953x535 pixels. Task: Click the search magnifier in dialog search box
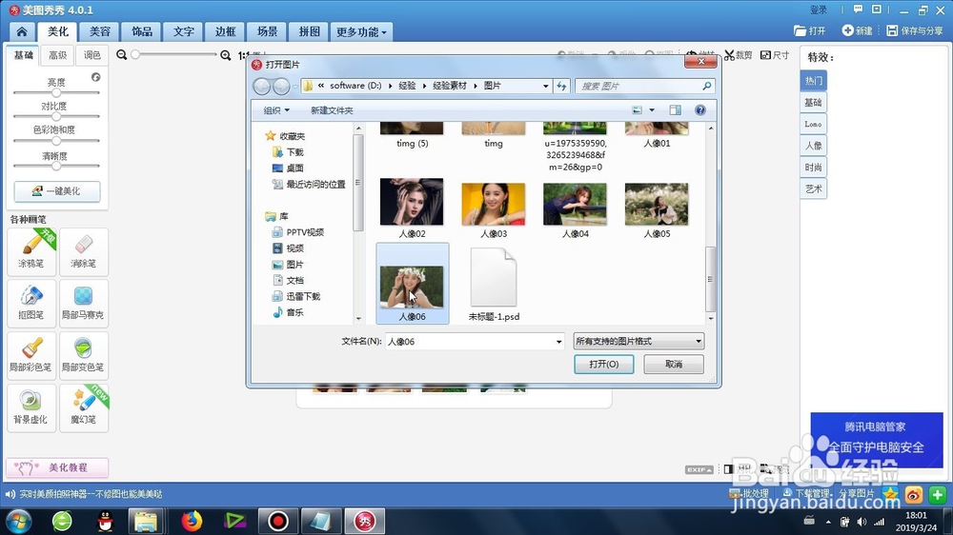tap(707, 87)
